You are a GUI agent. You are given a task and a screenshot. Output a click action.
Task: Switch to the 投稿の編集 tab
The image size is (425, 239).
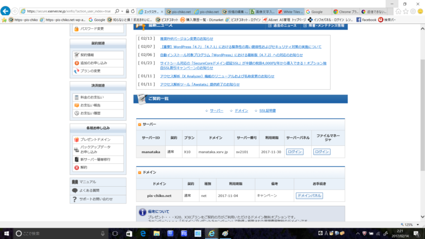(x=234, y=11)
